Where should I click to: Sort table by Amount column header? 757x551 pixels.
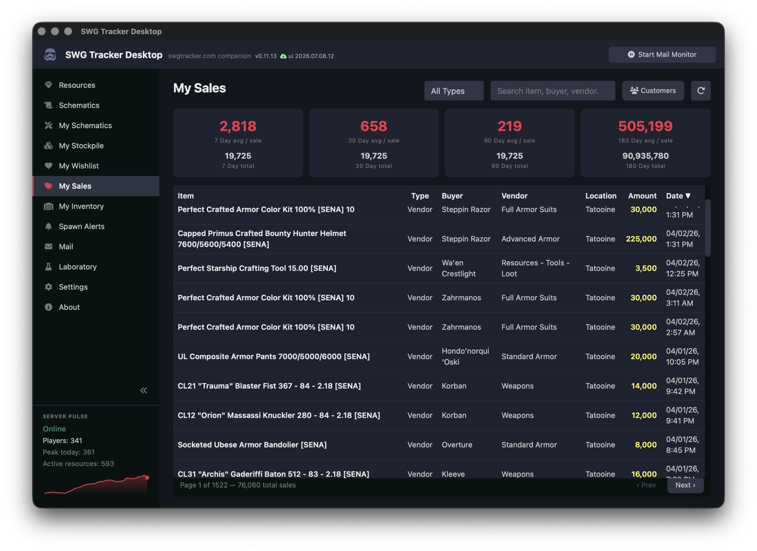(642, 196)
